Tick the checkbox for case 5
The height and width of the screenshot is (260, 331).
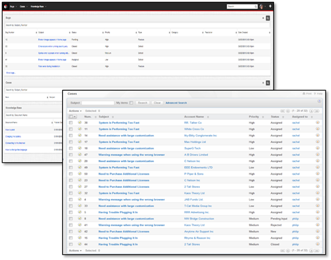click(71, 212)
